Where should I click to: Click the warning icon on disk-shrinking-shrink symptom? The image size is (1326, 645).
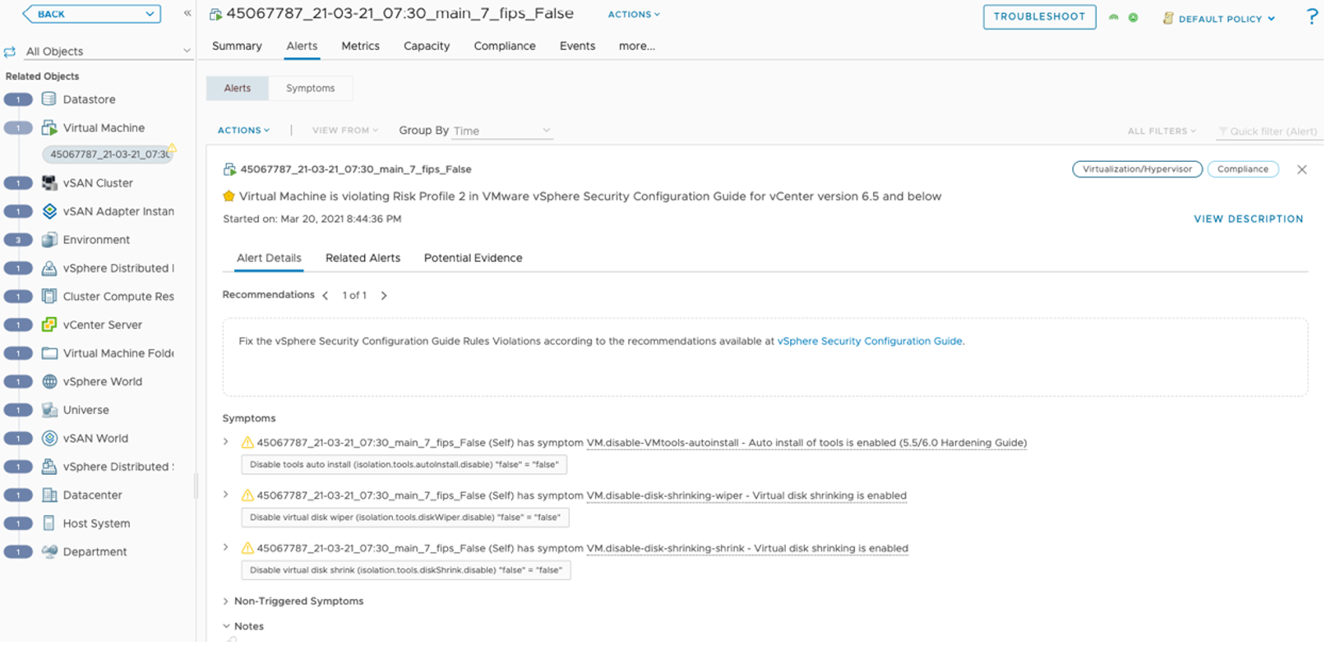pyautogui.click(x=247, y=548)
